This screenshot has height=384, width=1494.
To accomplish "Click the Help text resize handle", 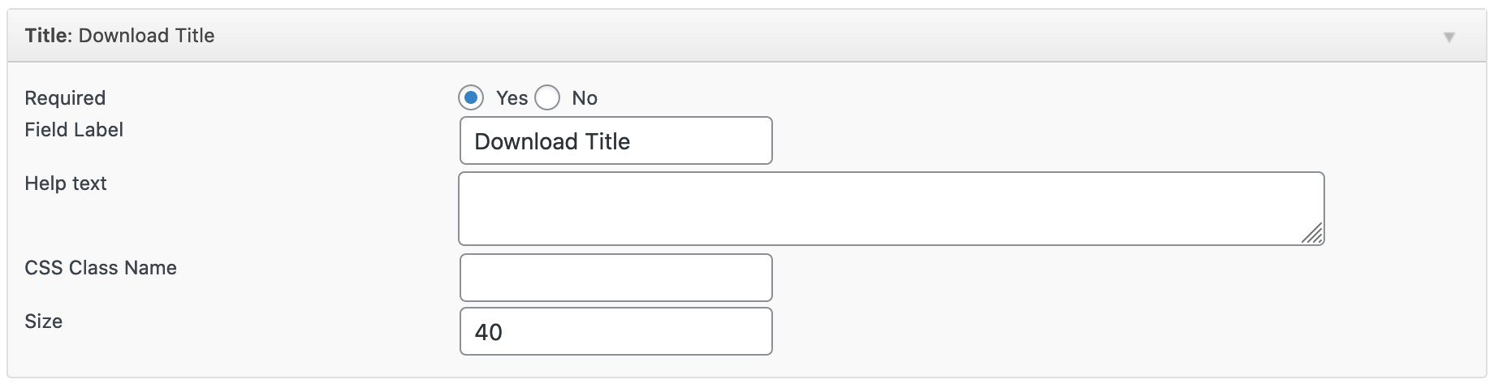I will tap(1312, 234).
